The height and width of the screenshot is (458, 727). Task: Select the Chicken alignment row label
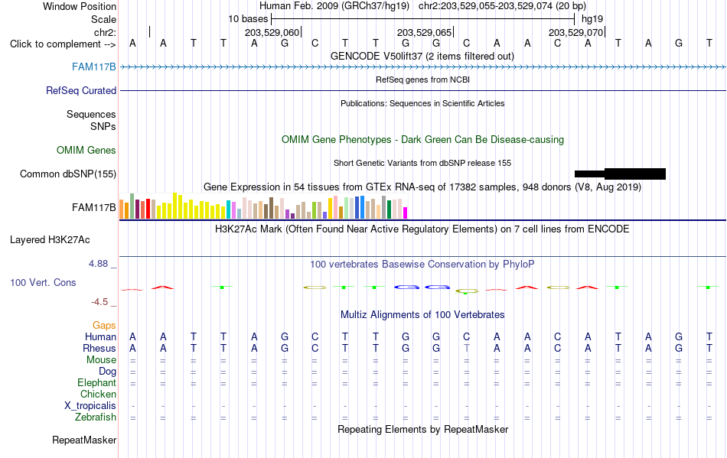click(x=98, y=394)
